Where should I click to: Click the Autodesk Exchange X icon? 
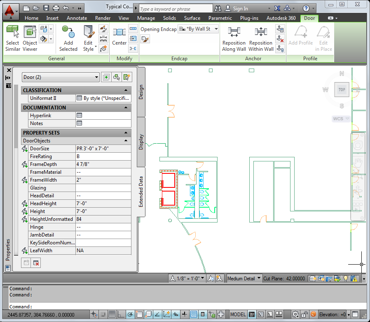click(277, 9)
